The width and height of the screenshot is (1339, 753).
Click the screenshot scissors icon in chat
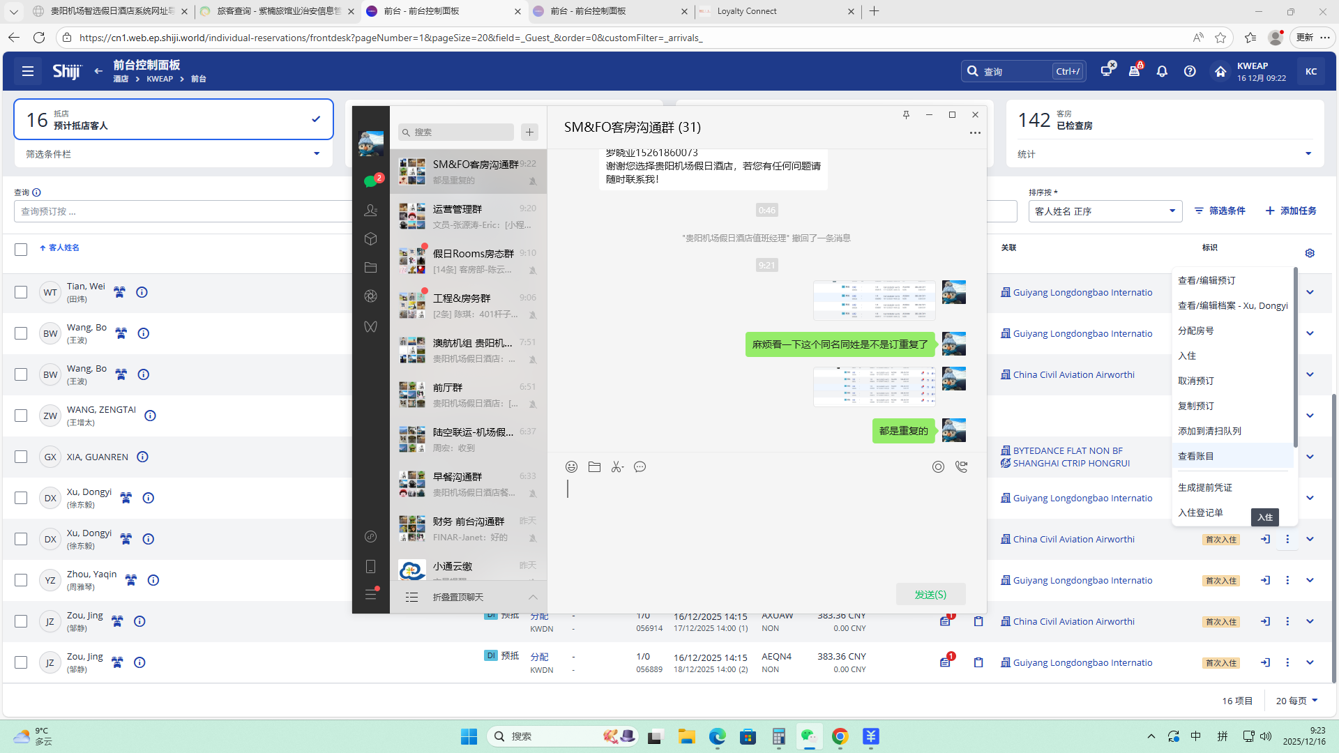(x=616, y=467)
